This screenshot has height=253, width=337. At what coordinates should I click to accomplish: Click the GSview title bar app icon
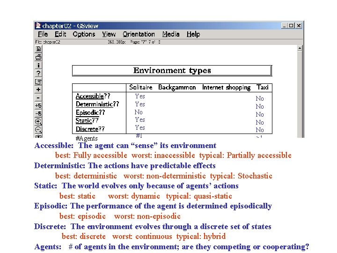coord(38,26)
